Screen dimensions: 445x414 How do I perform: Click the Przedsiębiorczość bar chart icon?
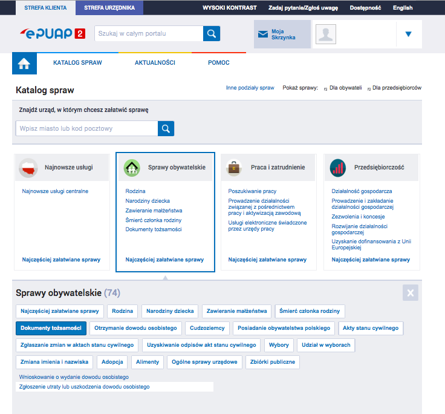point(338,168)
